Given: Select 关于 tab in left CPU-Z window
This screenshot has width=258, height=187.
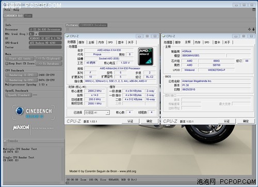Looking at the screenshot, I should point(131,42).
